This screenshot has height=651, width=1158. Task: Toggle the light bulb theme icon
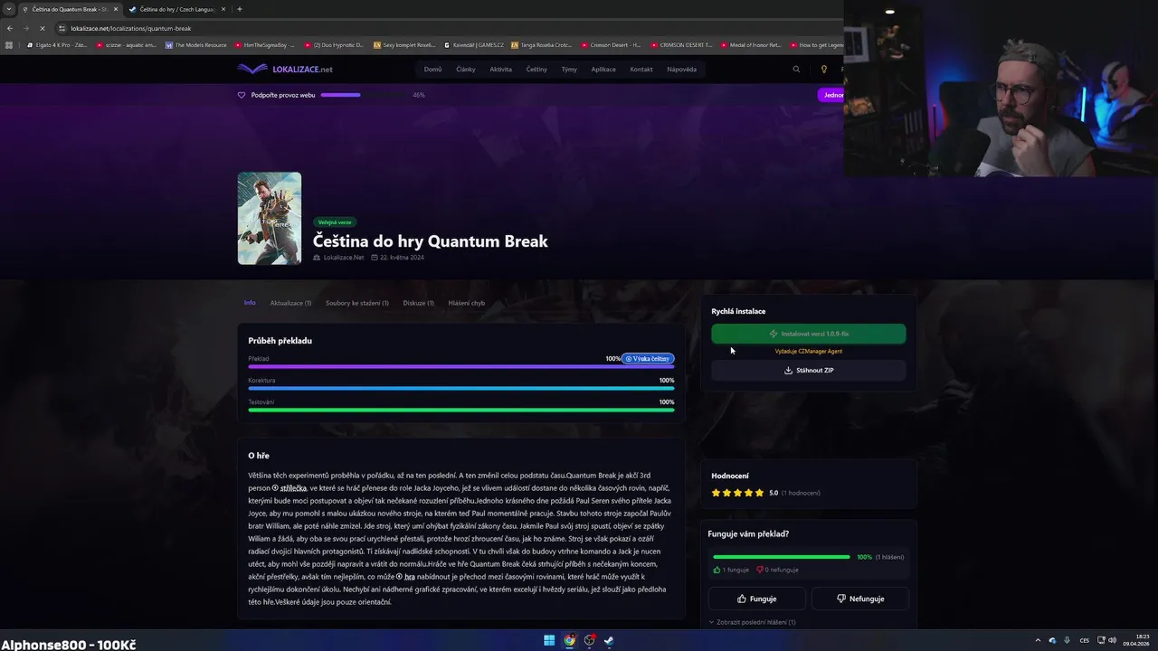click(x=823, y=69)
